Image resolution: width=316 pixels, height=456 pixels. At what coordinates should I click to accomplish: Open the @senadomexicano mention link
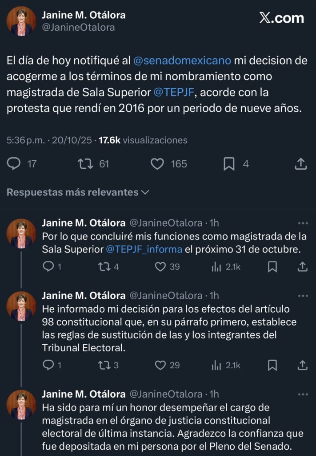pyautogui.click(x=182, y=60)
